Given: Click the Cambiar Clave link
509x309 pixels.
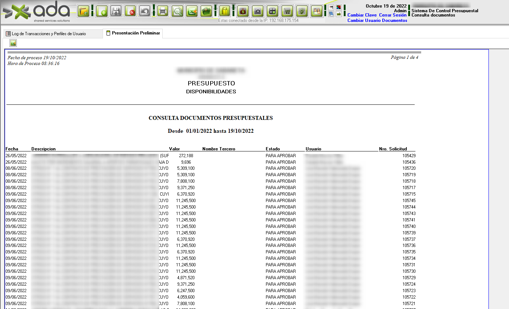Looking at the screenshot, I should (x=362, y=15).
